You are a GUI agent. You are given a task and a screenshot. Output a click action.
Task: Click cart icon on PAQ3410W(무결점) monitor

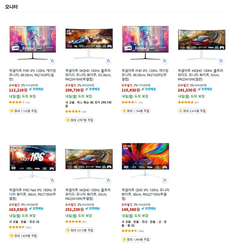pyautogui.click(x=108, y=180)
